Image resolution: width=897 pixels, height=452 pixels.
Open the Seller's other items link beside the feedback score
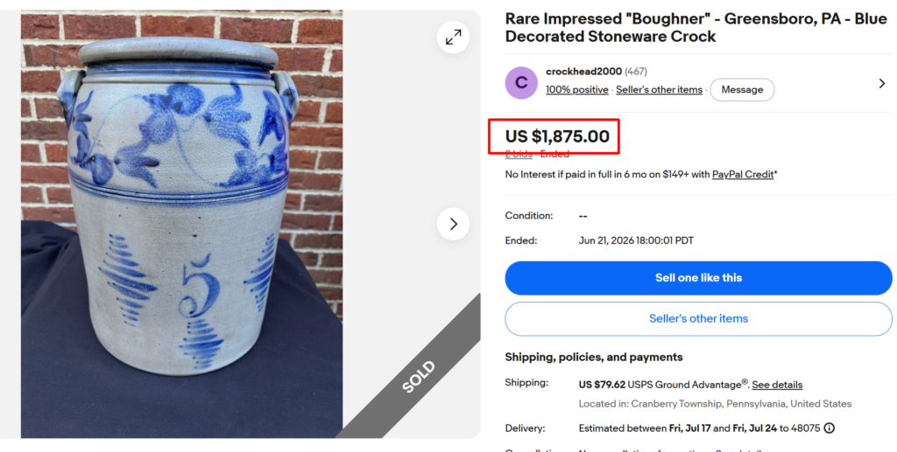coord(659,89)
